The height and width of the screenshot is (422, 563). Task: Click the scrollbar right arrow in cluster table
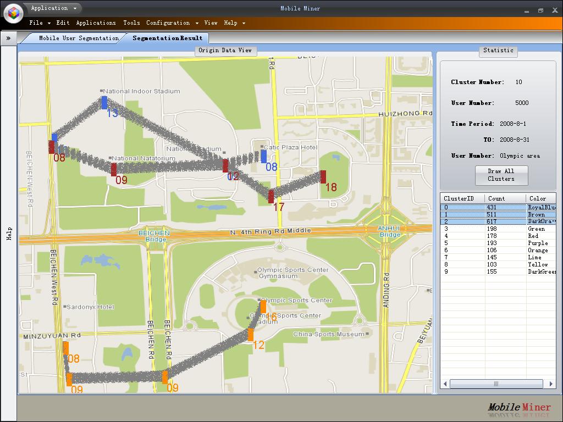(x=551, y=384)
